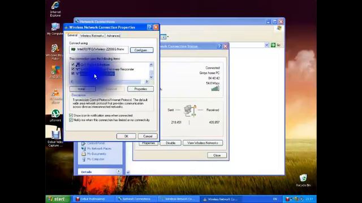Click OK in Wireless Properties dialog

[x=126, y=136]
